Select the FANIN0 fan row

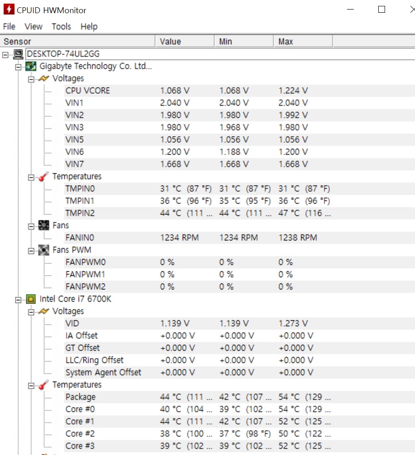coord(239,238)
